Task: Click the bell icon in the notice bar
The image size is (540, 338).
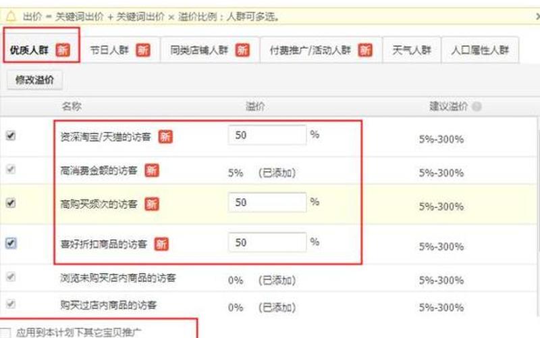Action: [x=11, y=16]
